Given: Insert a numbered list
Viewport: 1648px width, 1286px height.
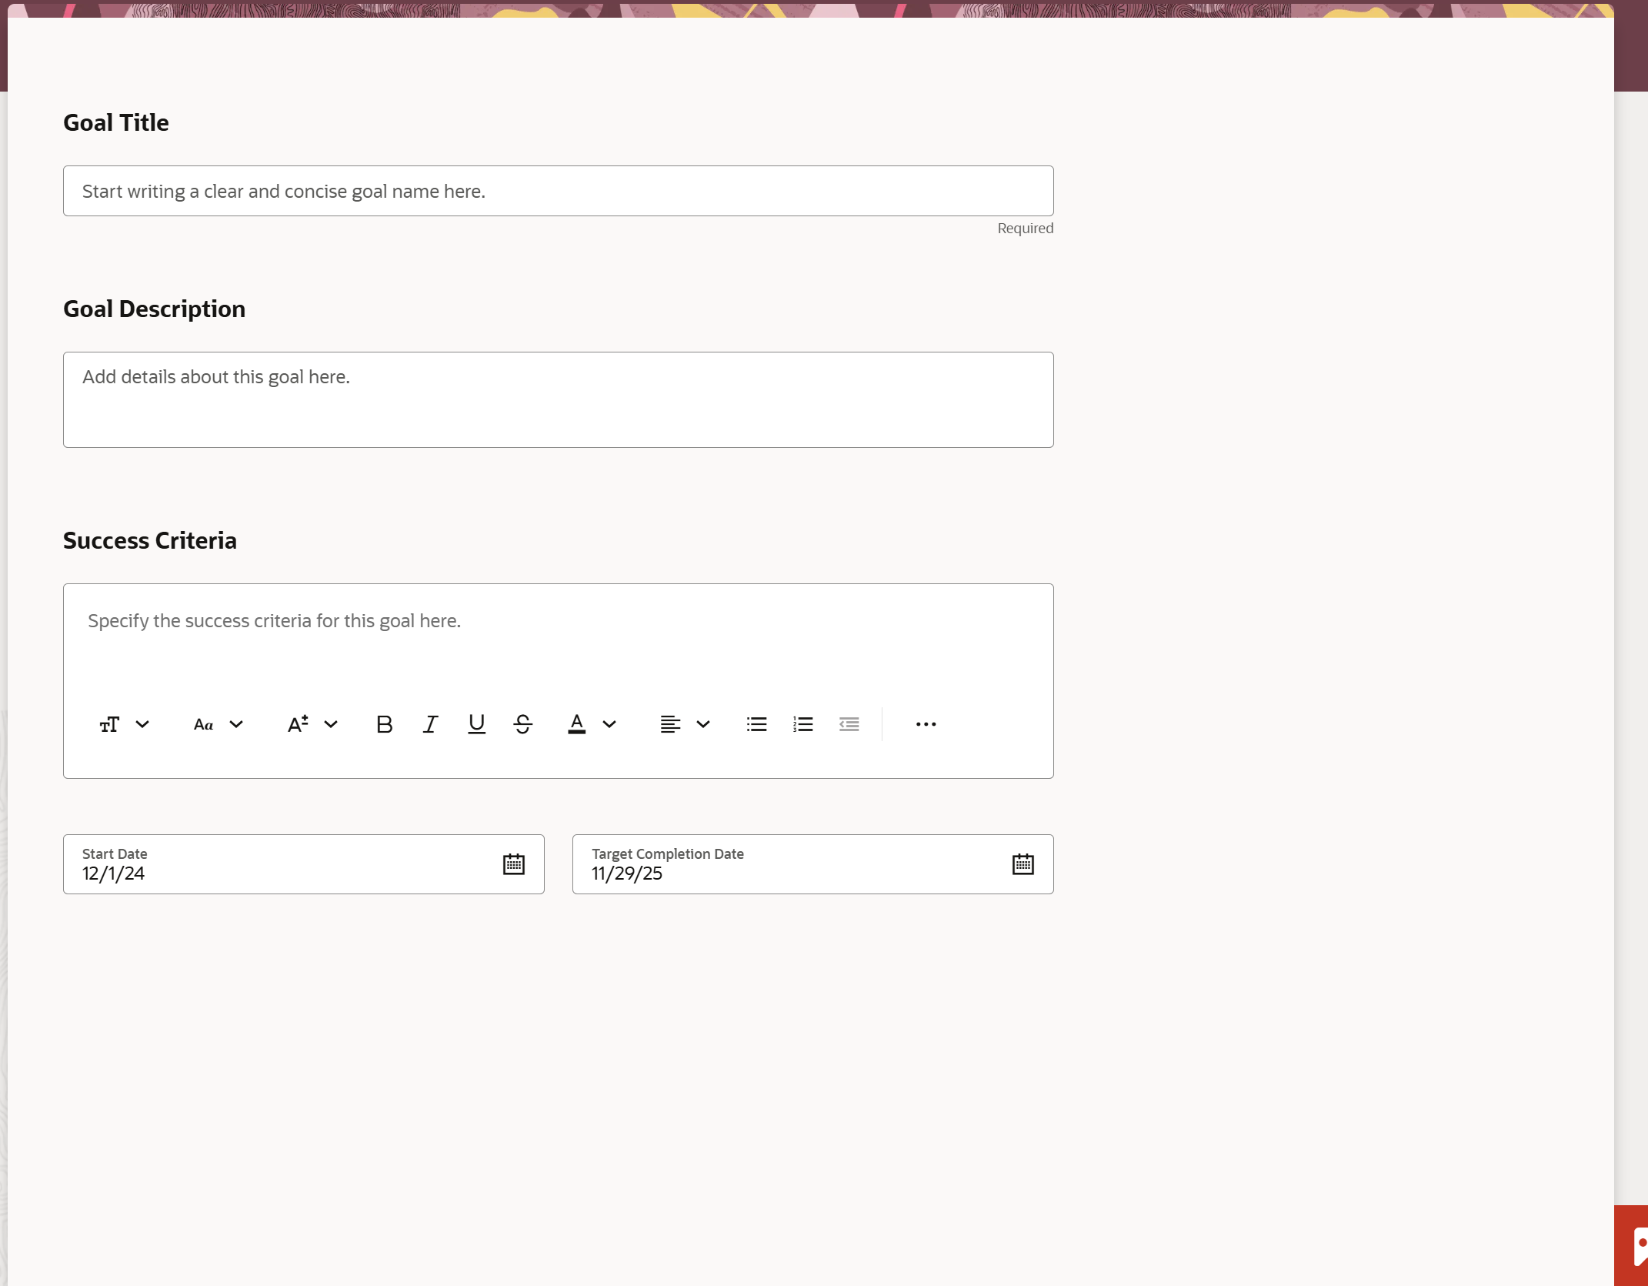Looking at the screenshot, I should [802, 723].
